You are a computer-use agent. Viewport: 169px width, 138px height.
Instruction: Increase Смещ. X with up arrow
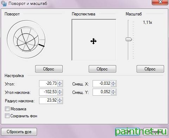(x=113, y=82)
